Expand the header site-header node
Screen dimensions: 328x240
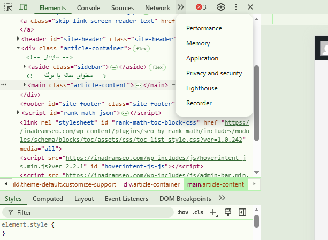pos(18,38)
